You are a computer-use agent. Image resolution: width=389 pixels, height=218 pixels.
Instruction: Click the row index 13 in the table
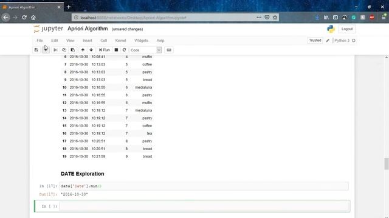[x=64, y=110]
